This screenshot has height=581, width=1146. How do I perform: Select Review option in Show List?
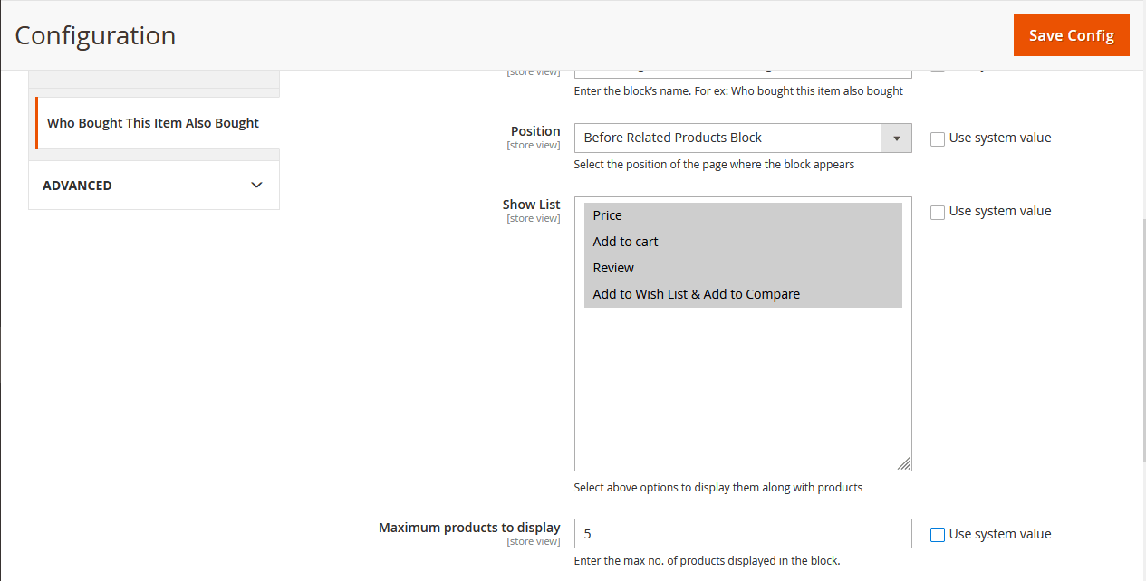coord(613,268)
